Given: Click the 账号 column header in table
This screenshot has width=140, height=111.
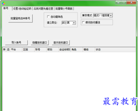Looking at the screenshot, I should pos(40,50).
